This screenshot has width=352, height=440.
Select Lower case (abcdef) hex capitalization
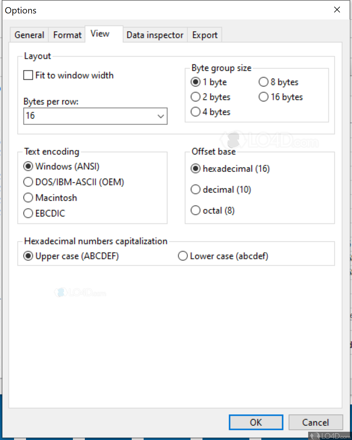click(183, 256)
